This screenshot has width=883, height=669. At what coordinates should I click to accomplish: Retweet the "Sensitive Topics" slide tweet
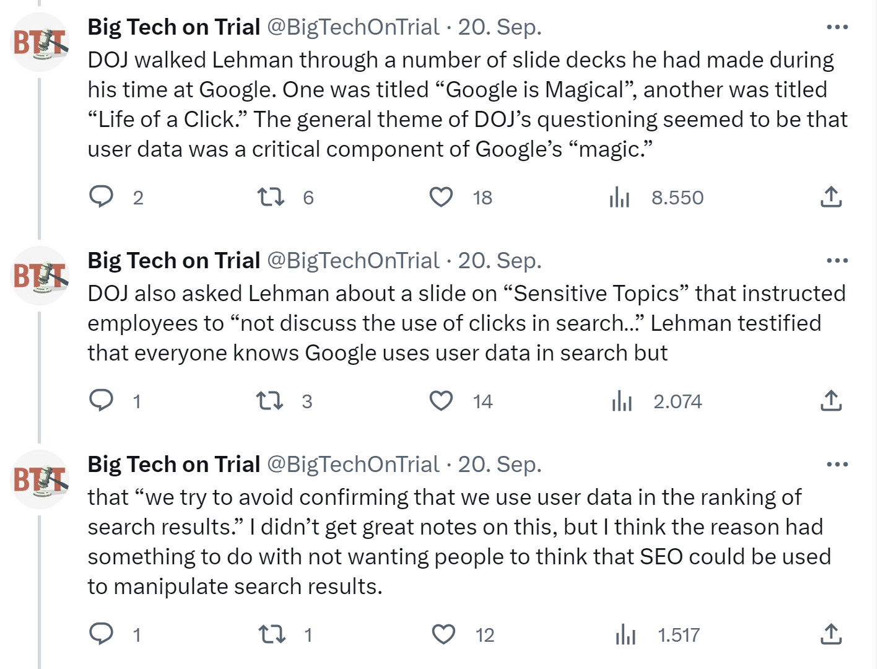tap(271, 401)
